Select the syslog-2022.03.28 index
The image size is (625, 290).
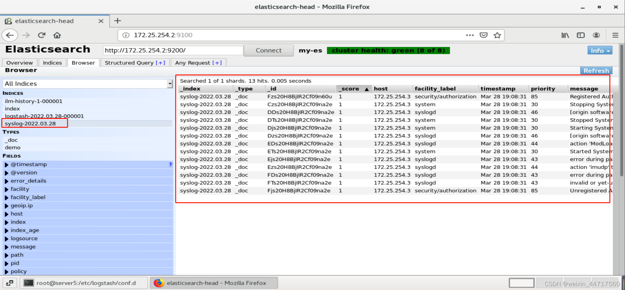click(87, 124)
